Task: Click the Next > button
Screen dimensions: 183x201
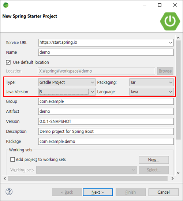Action: [98, 192]
